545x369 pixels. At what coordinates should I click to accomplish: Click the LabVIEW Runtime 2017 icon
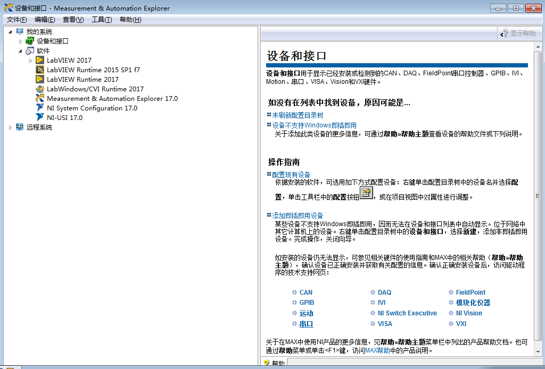pos(40,79)
